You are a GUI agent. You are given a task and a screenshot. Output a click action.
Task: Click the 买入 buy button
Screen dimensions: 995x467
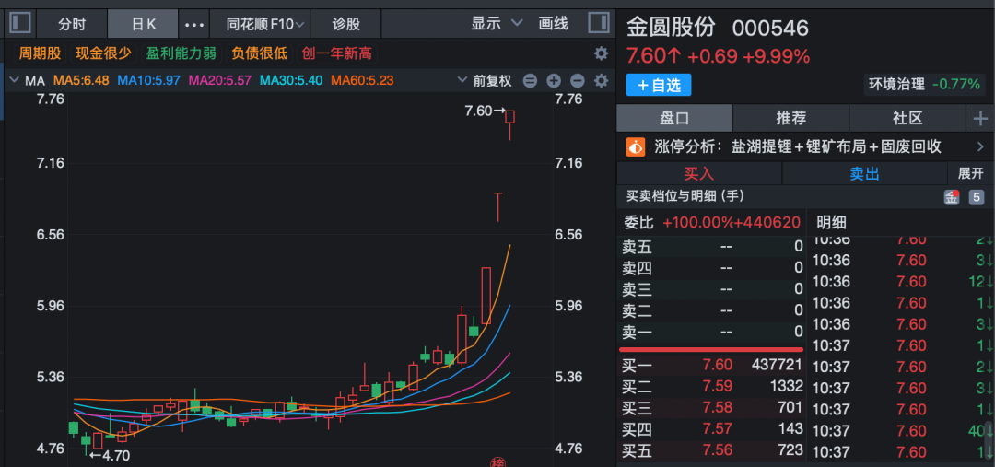698,173
